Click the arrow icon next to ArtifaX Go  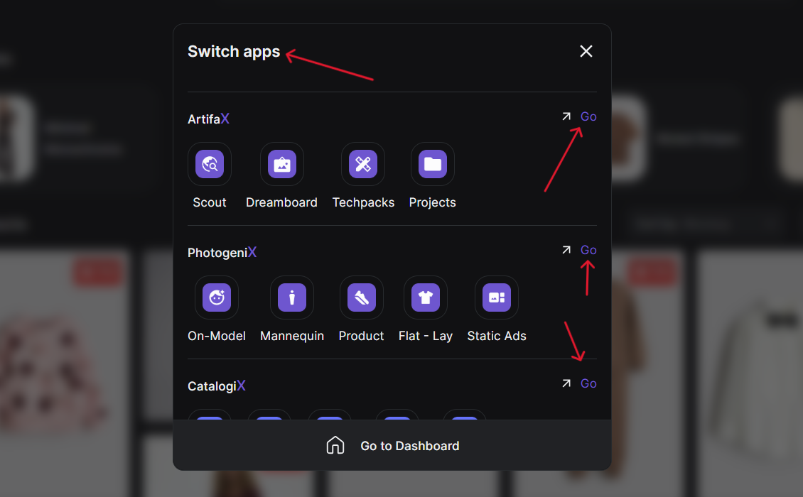click(x=566, y=116)
